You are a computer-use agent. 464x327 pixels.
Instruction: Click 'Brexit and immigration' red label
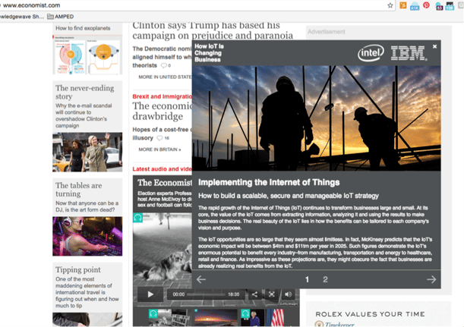click(x=163, y=96)
